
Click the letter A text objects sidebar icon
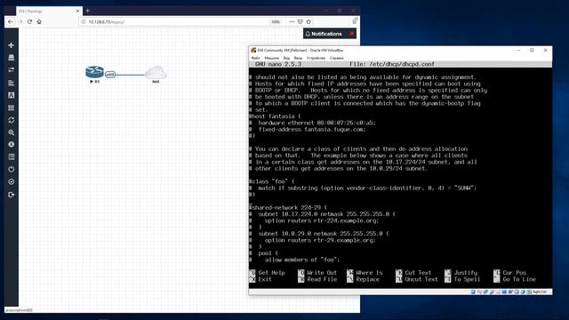tap(12, 95)
